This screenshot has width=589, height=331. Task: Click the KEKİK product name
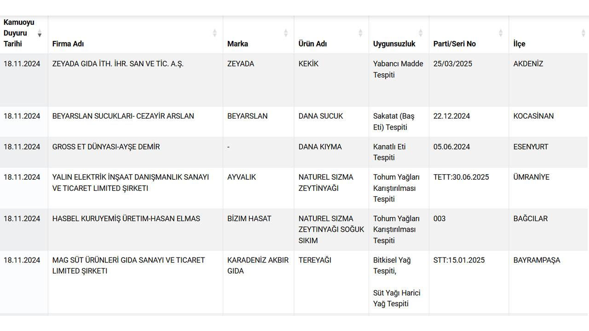(x=308, y=64)
